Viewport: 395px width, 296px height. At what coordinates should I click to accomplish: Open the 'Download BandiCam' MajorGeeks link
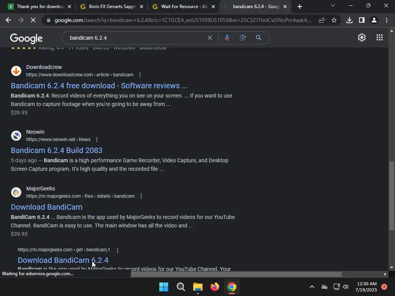(47, 207)
